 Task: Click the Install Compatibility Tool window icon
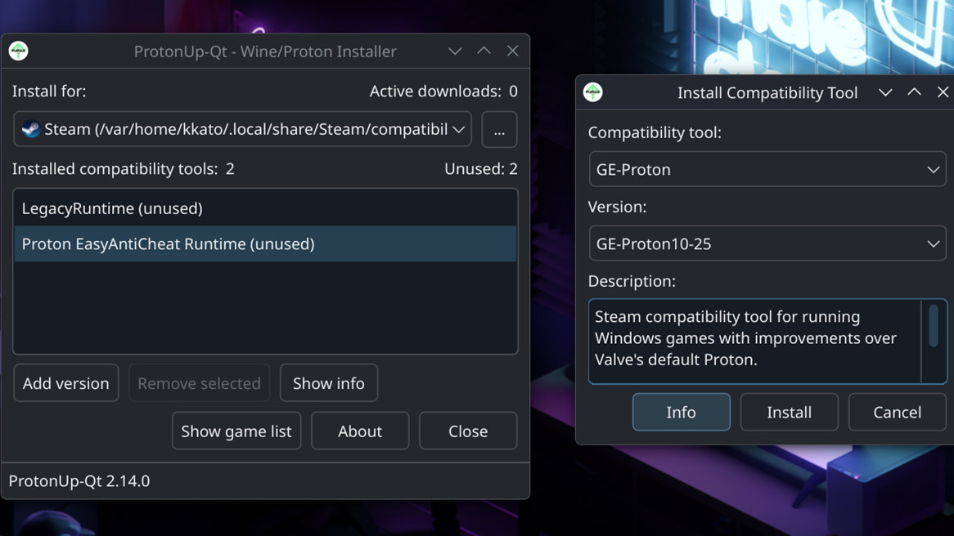click(x=593, y=92)
